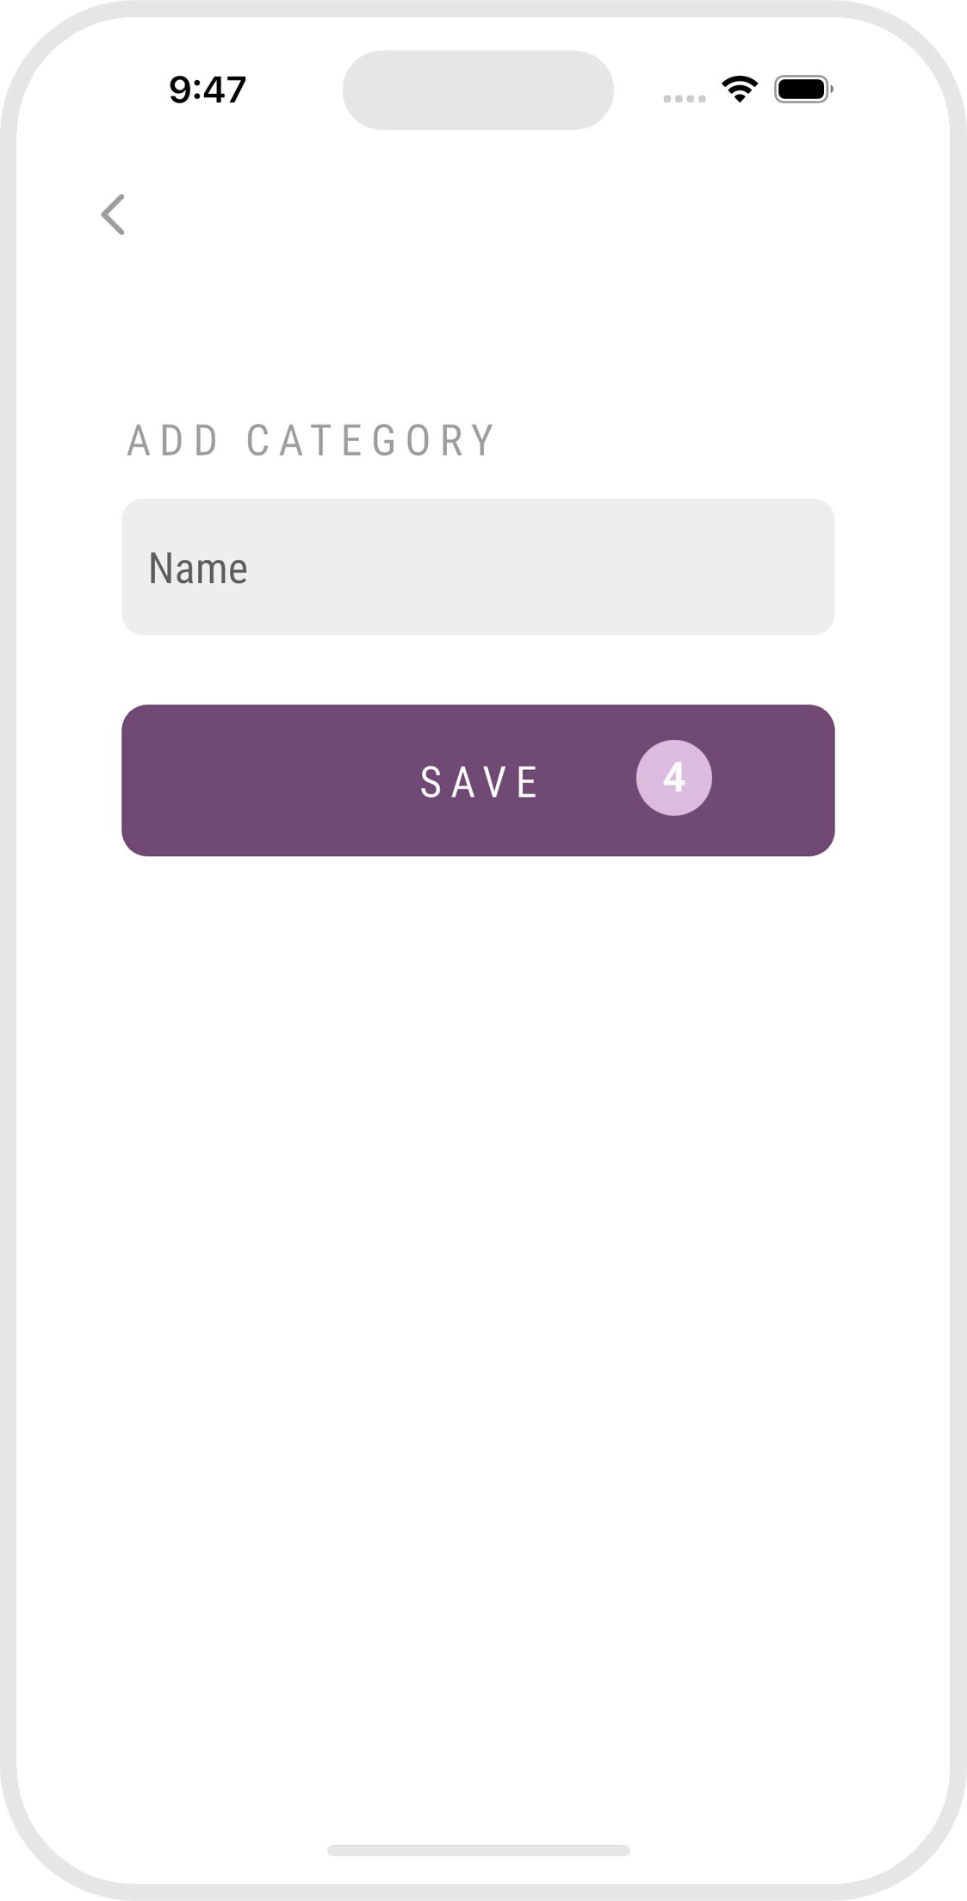Click the Wi-Fi status icon
The width and height of the screenshot is (967, 1901).
(x=739, y=89)
